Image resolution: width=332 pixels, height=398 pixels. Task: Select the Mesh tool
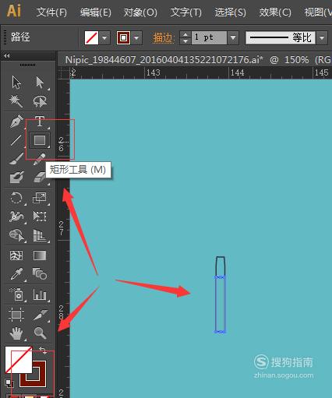coord(16,255)
